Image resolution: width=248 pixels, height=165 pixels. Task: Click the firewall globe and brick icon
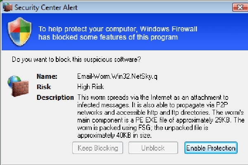coord(18,86)
